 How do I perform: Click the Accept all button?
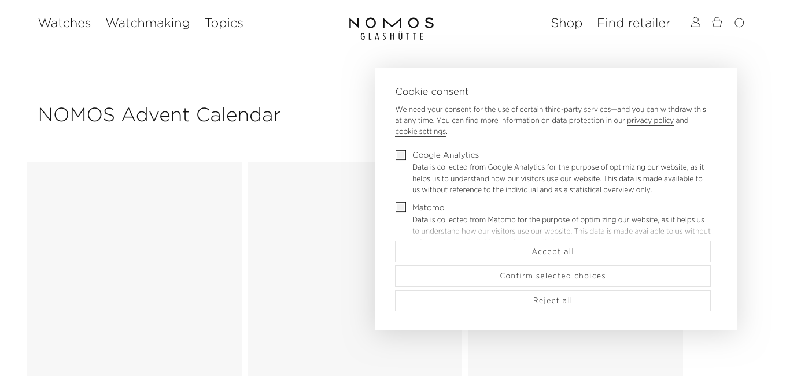point(553,251)
